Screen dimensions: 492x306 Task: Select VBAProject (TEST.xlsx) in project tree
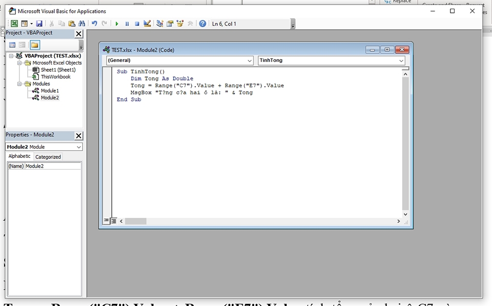[x=53, y=56]
